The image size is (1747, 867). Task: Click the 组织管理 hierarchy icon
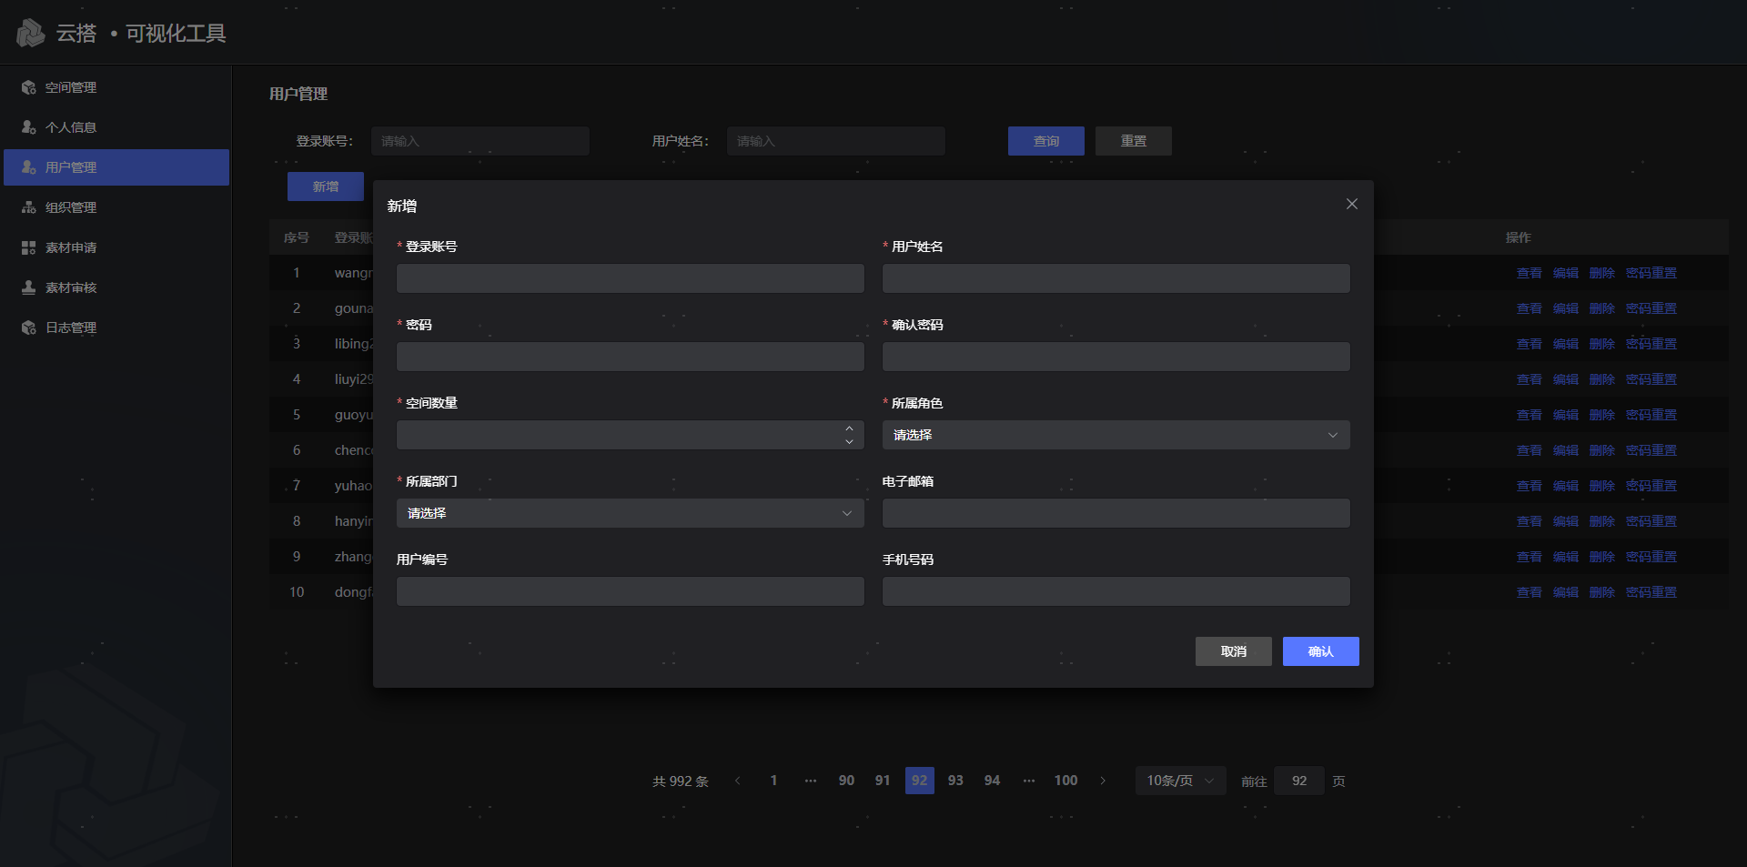[29, 207]
